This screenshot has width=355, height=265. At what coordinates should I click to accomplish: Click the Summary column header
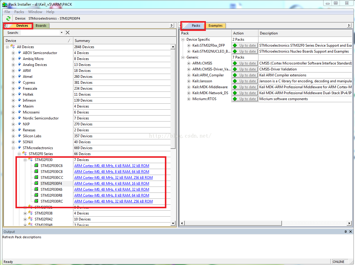pyautogui.click(x=122, y=40)
